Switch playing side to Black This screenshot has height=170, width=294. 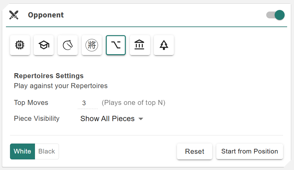tap(47, 151)
